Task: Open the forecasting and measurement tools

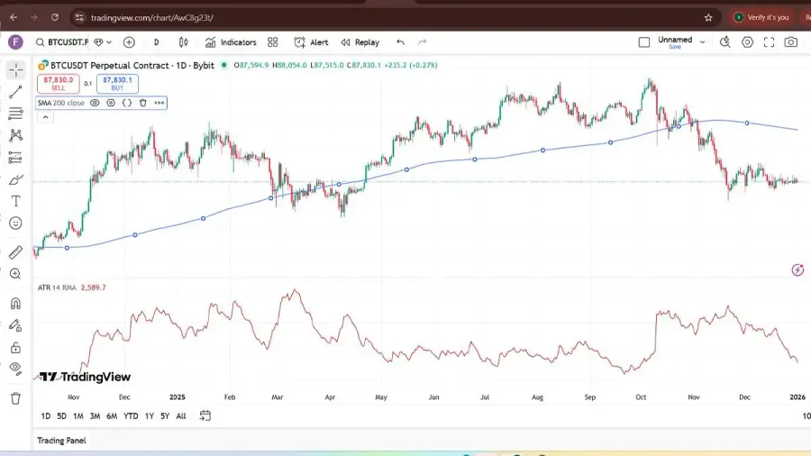Action: coord(16,157)
